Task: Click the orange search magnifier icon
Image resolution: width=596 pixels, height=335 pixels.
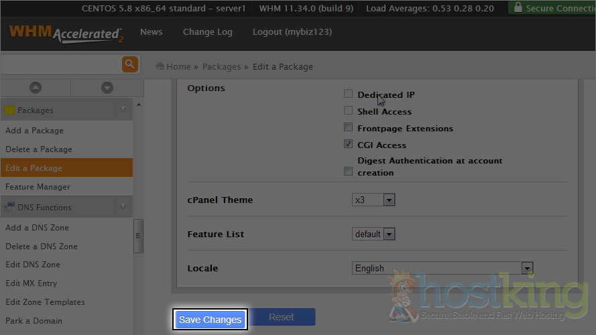Action: click(130, 64)
